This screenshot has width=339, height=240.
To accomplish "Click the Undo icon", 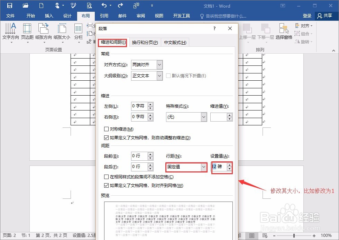I will click(104, 5).
